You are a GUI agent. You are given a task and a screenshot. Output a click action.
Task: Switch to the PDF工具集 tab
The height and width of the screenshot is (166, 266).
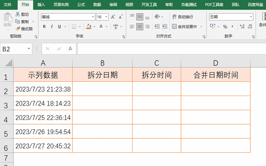pyautogui.click(x=214, y=5)
